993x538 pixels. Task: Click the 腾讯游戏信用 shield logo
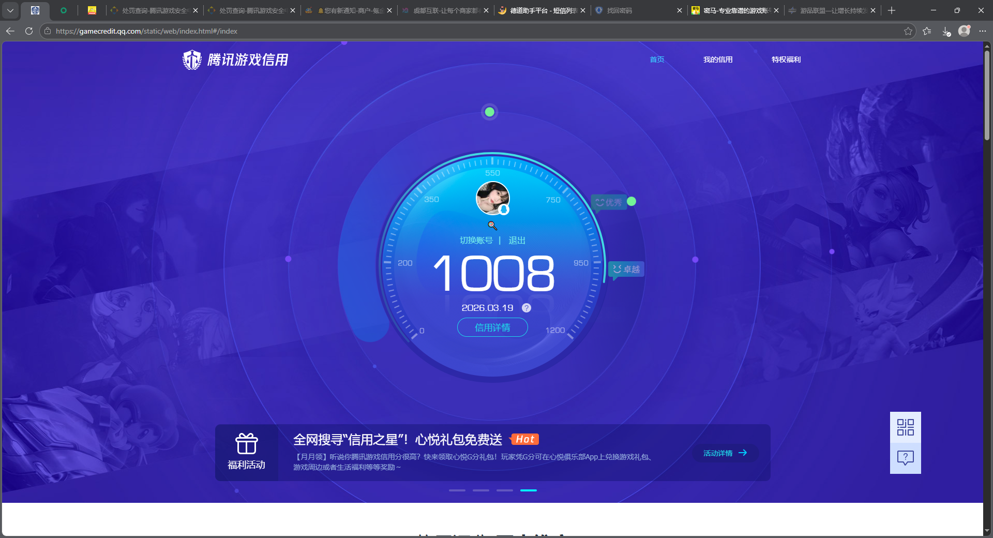191,59
